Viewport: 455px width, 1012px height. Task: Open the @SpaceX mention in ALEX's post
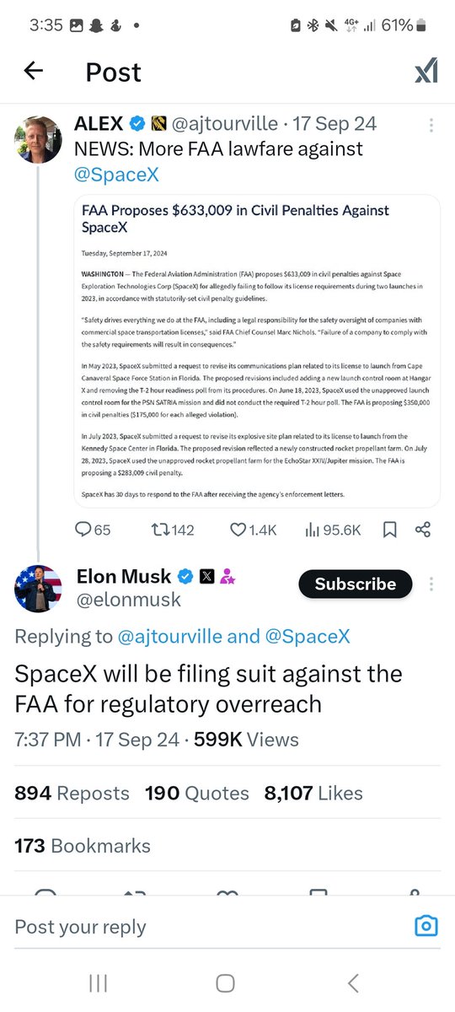117,175
